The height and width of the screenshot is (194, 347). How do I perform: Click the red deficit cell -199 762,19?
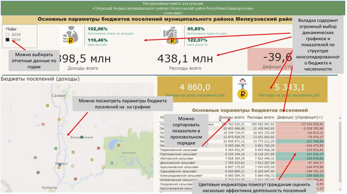tap(300, 171)
